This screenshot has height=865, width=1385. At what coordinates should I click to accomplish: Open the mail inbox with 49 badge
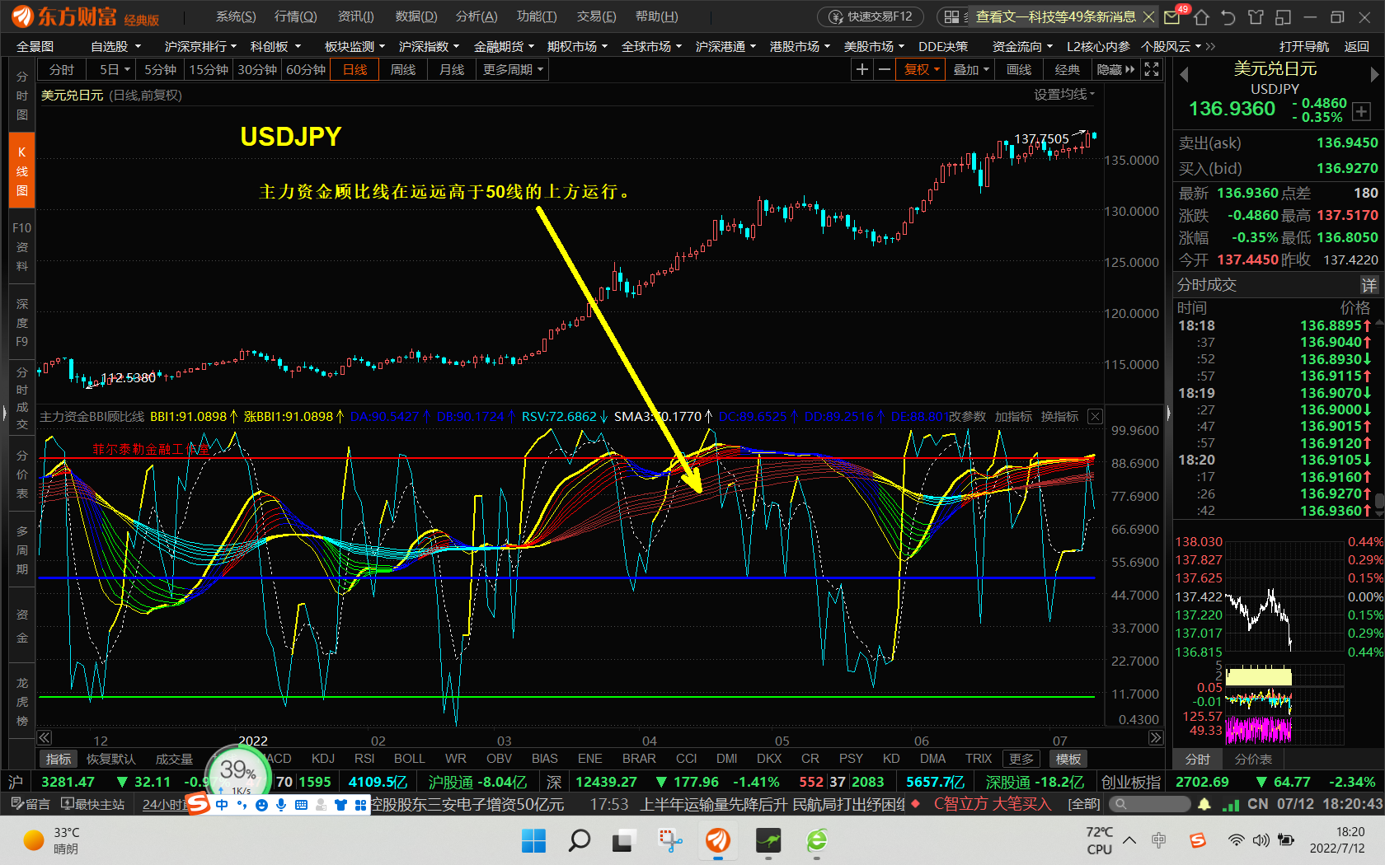click(1171, 17)
